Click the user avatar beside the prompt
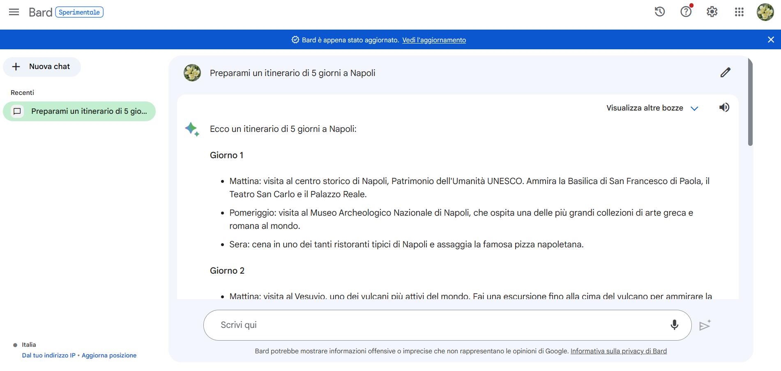This screenshot has height=371, width=781. pos(192,73)
